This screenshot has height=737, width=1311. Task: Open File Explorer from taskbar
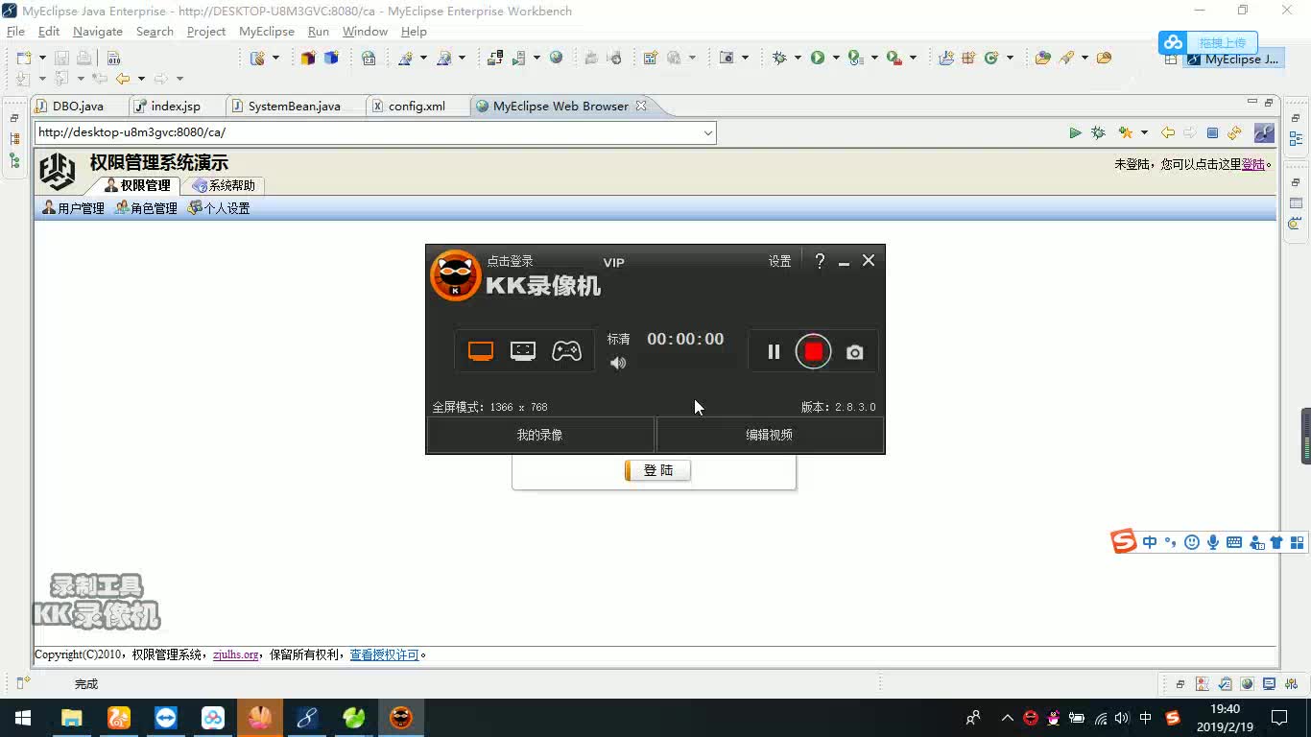[x=71, y=718]
